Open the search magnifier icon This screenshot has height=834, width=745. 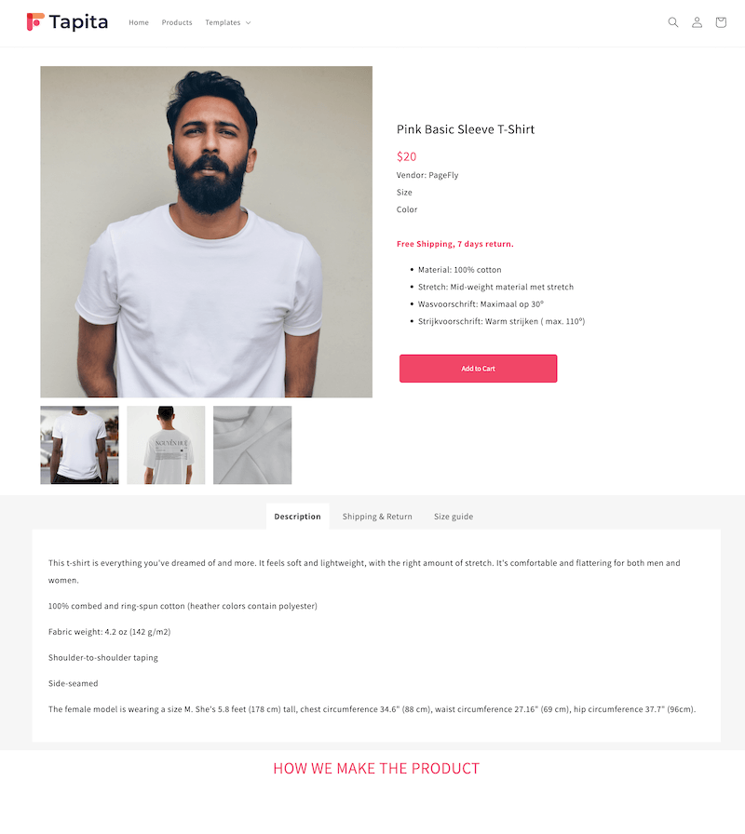[673, 22]
